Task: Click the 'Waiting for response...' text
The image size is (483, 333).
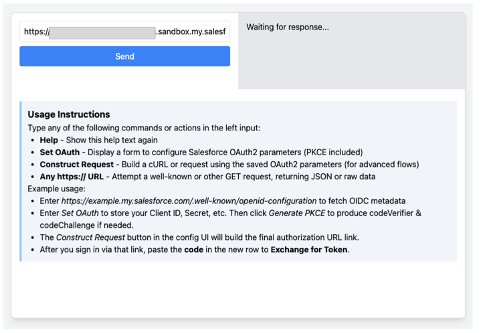Action: pos(288,27)
